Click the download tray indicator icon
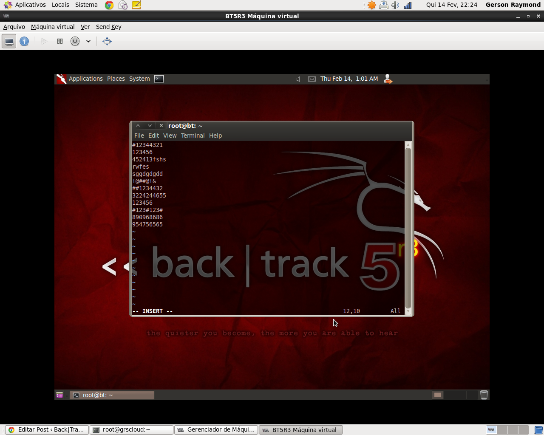 pyautogui.click(x=384, y=5)
